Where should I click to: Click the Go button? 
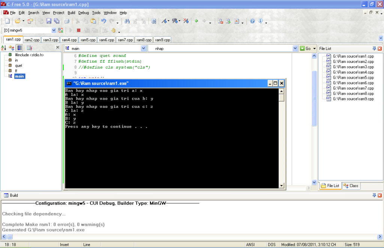point(306,48)
